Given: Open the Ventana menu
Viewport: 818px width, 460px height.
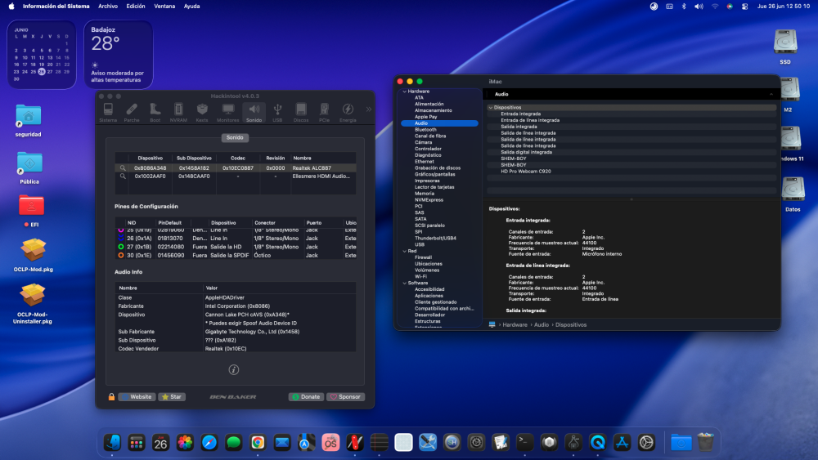Looking at the screenshot, I should point(164,7).
